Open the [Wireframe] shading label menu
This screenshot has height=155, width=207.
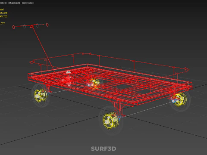[x=27, y=3]
